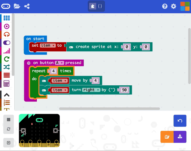
Task: Toggle slow-motion mode with snail button
Action: point(166,137)
